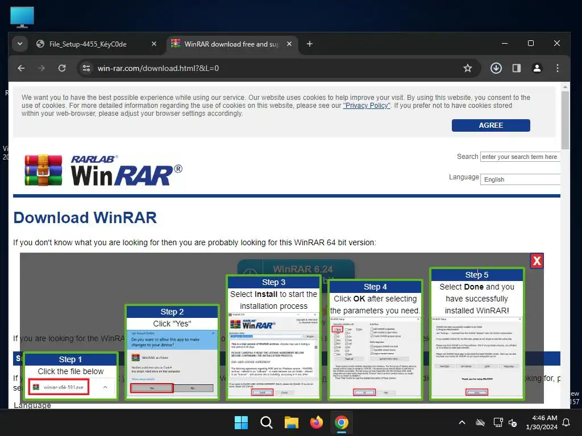Open Chrome three-dot menu

coord(557,68)
